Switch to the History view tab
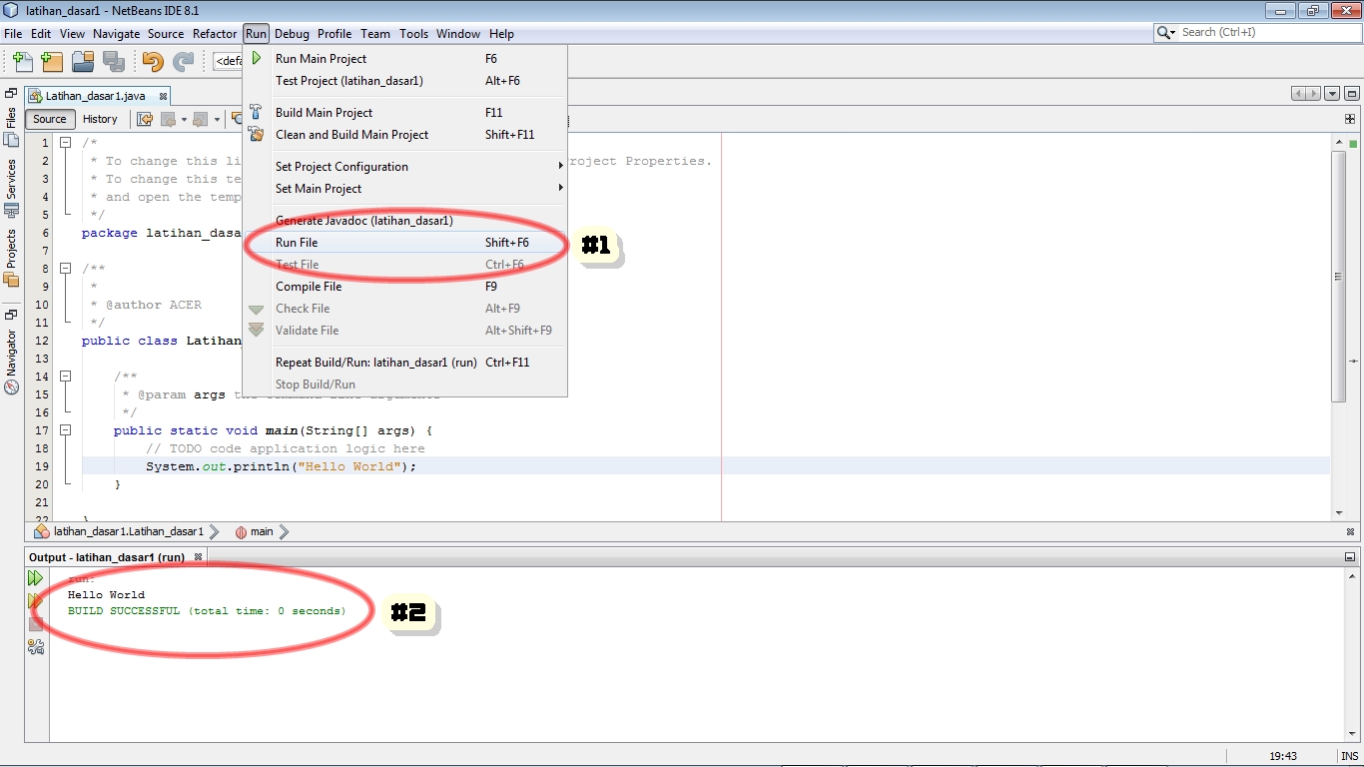Viewport: 1364px width, 767px height. (101, 119)
